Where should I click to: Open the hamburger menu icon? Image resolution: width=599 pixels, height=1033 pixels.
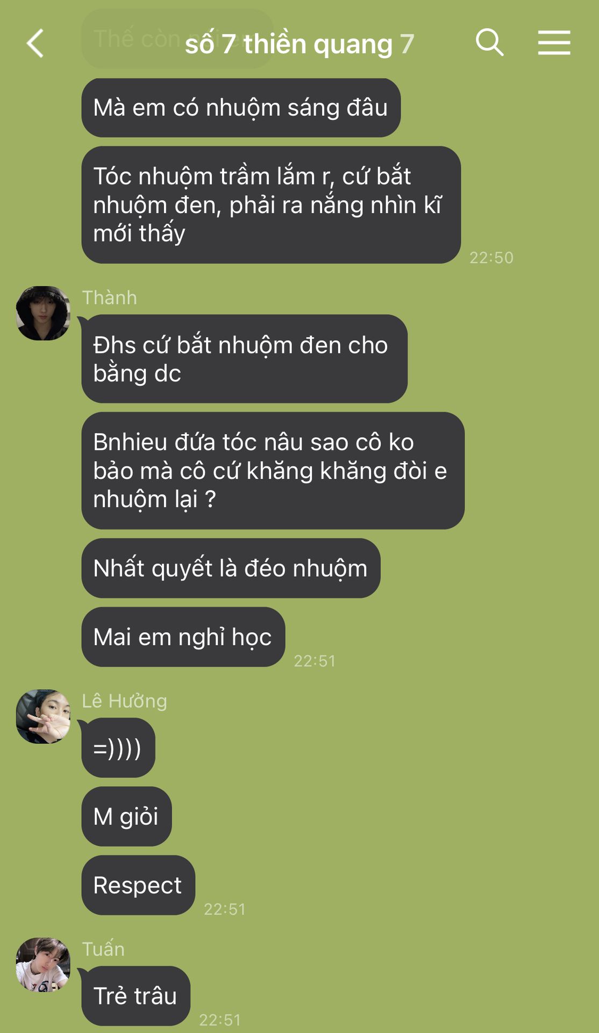554,43
